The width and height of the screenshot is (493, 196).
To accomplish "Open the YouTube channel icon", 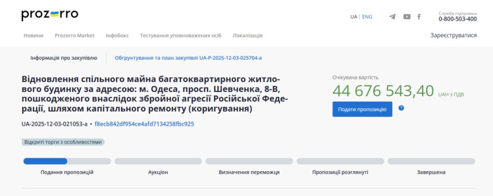I will [x=407, y=17].
